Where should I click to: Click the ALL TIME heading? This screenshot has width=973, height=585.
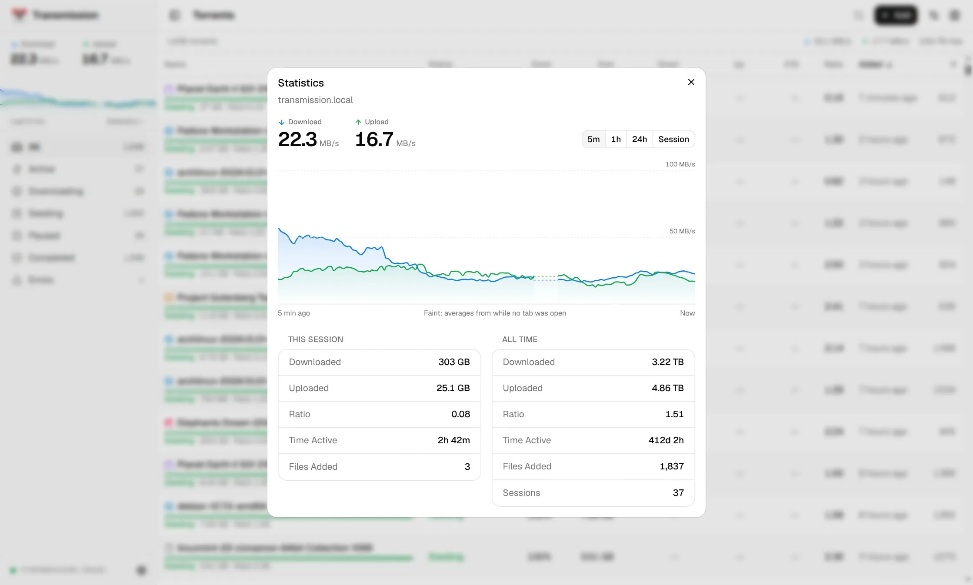point(520,339)
